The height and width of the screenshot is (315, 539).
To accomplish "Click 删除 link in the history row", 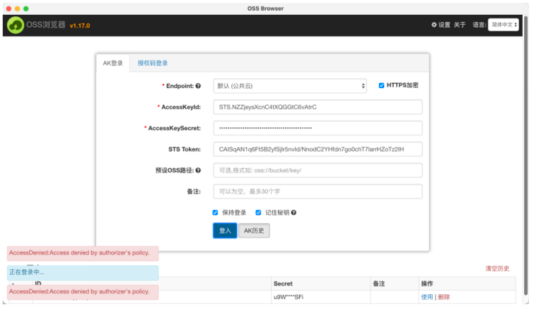I will click(x=443, y=297).
